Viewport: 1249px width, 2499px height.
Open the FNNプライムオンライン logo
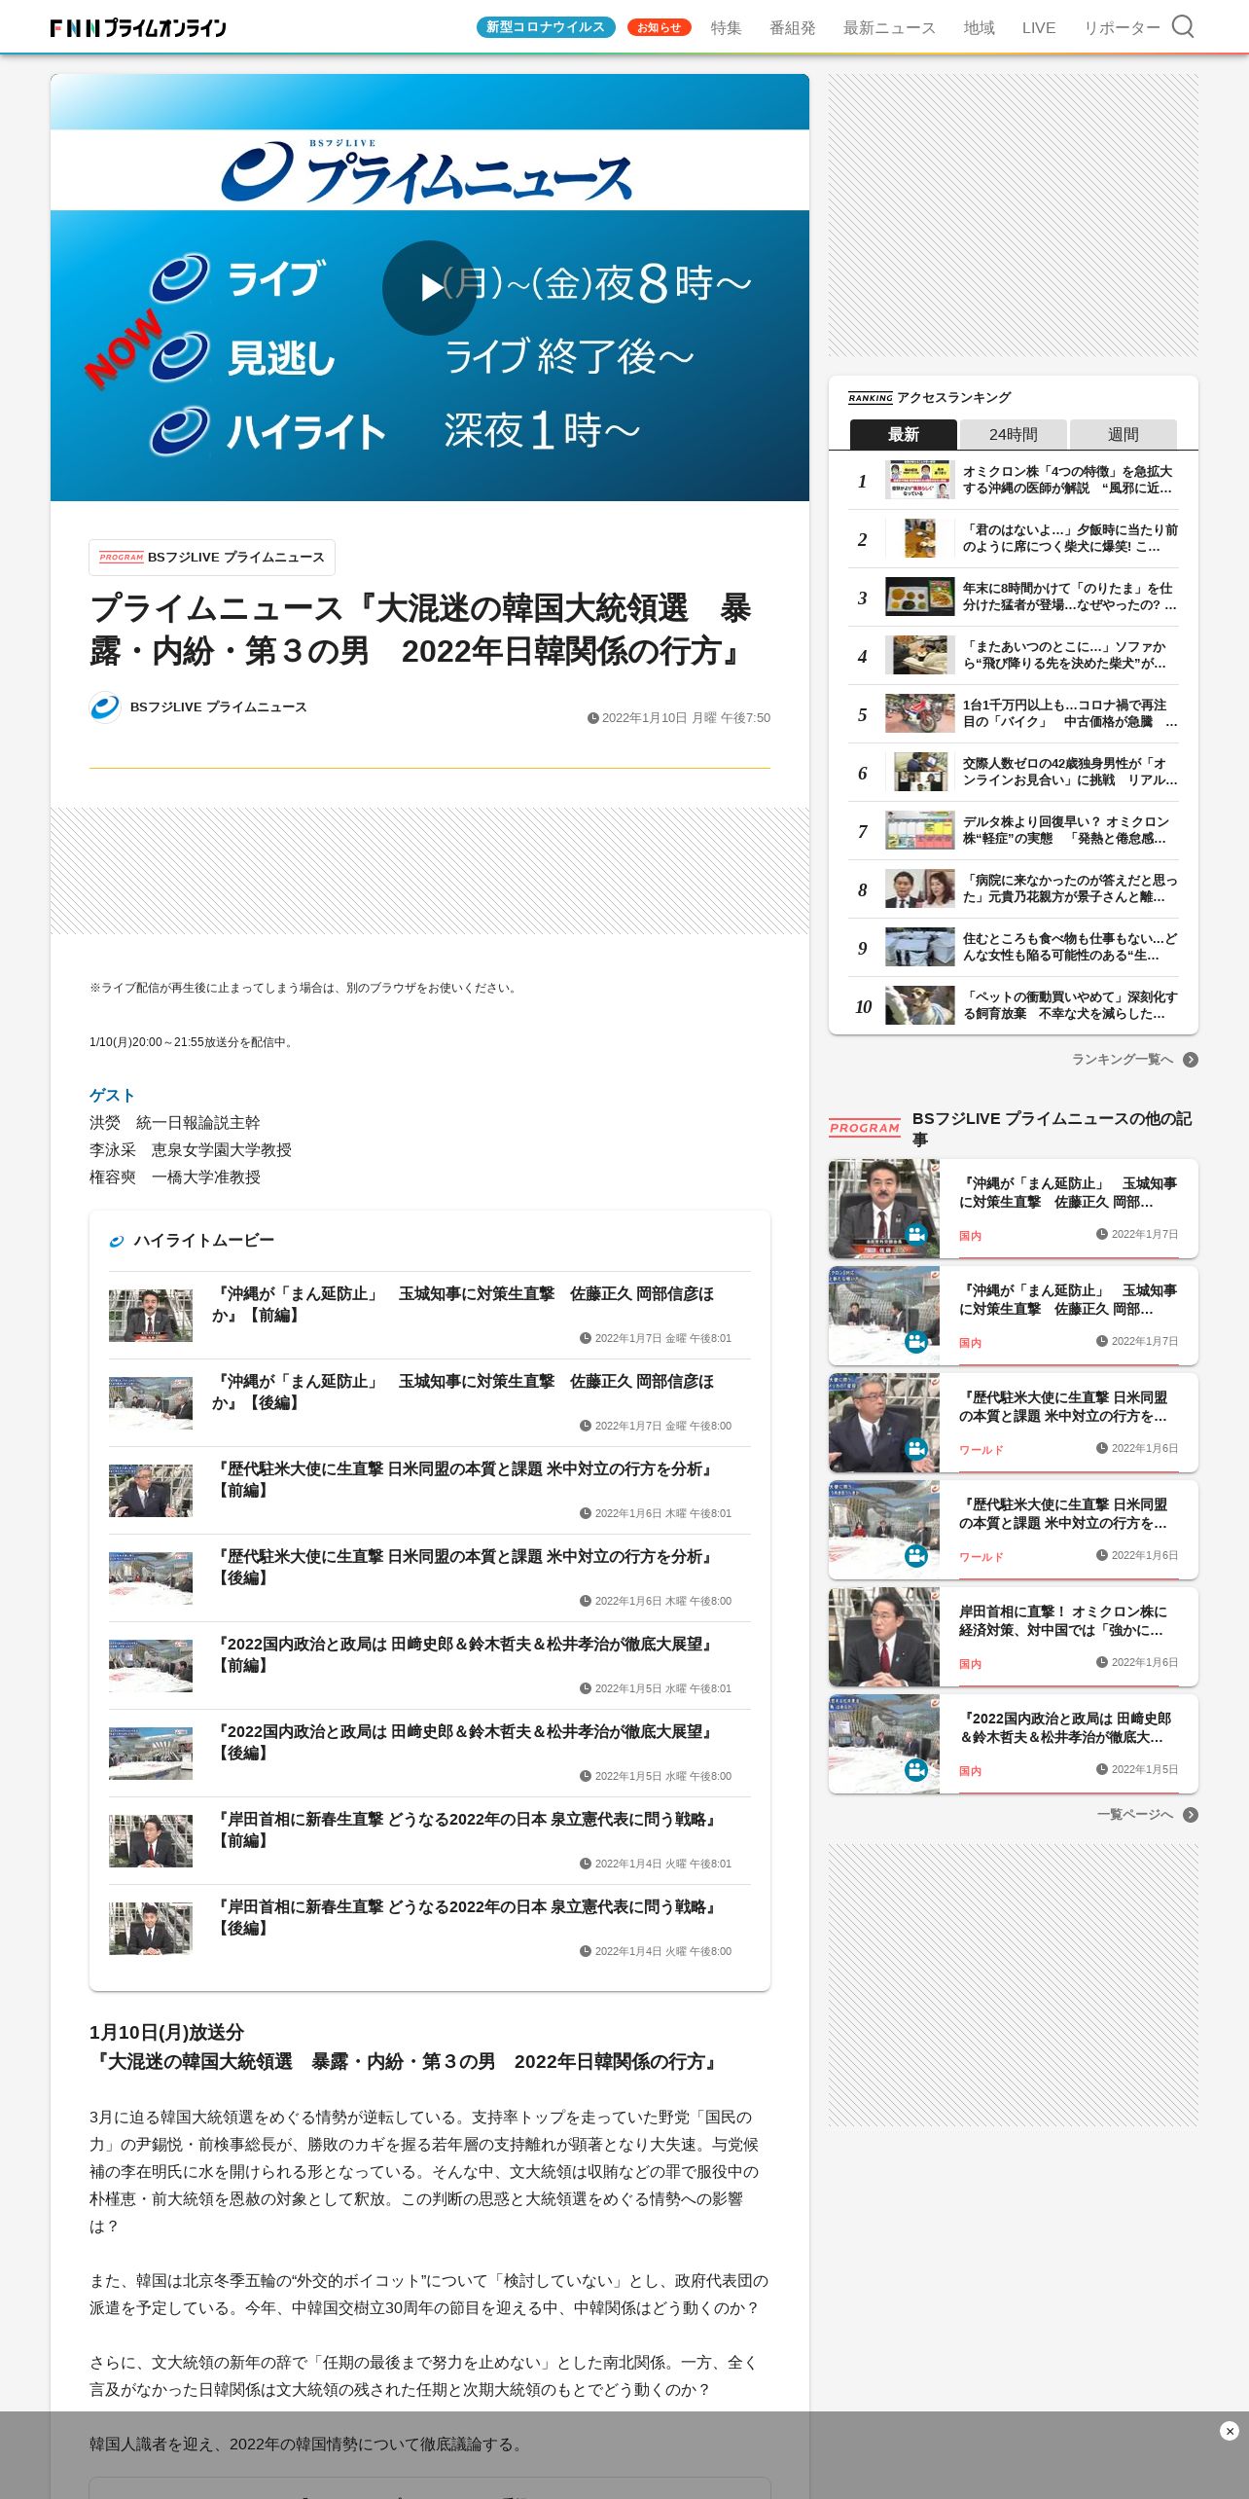click(x=138, y=27)
